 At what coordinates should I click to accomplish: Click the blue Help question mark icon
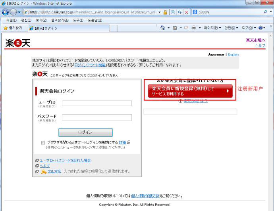260,28
